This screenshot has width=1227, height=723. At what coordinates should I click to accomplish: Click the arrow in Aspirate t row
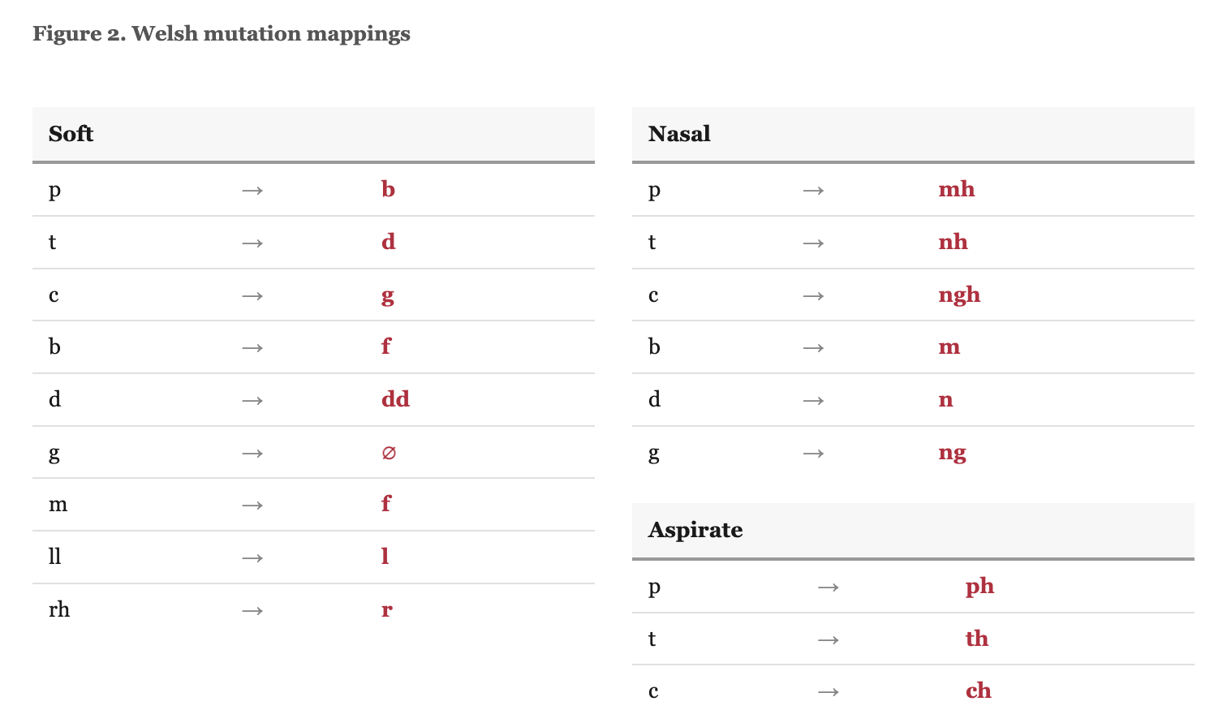[829, 640]
